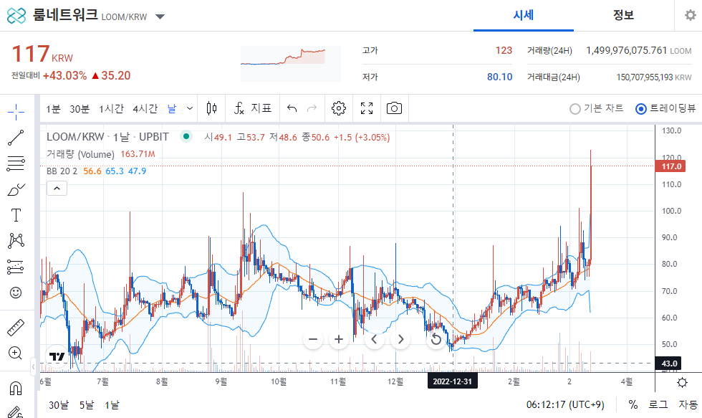Screen dimensions: 702x418
Task: Click the LOOM coin logo
Action: point(16,16)
